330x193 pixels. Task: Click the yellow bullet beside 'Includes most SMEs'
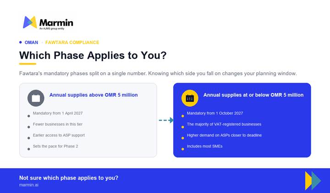pos(183,149)
